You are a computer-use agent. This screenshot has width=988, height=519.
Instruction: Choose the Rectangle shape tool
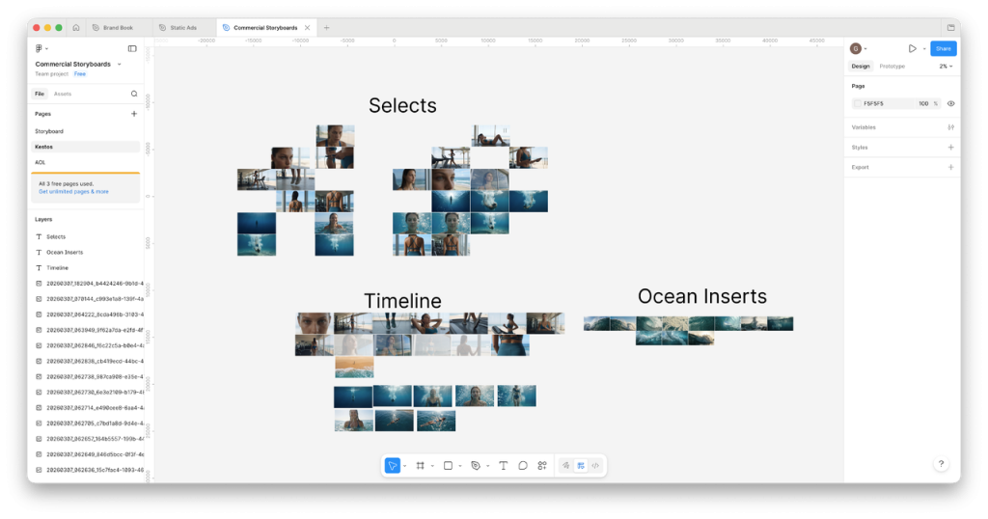click(448, 465)
